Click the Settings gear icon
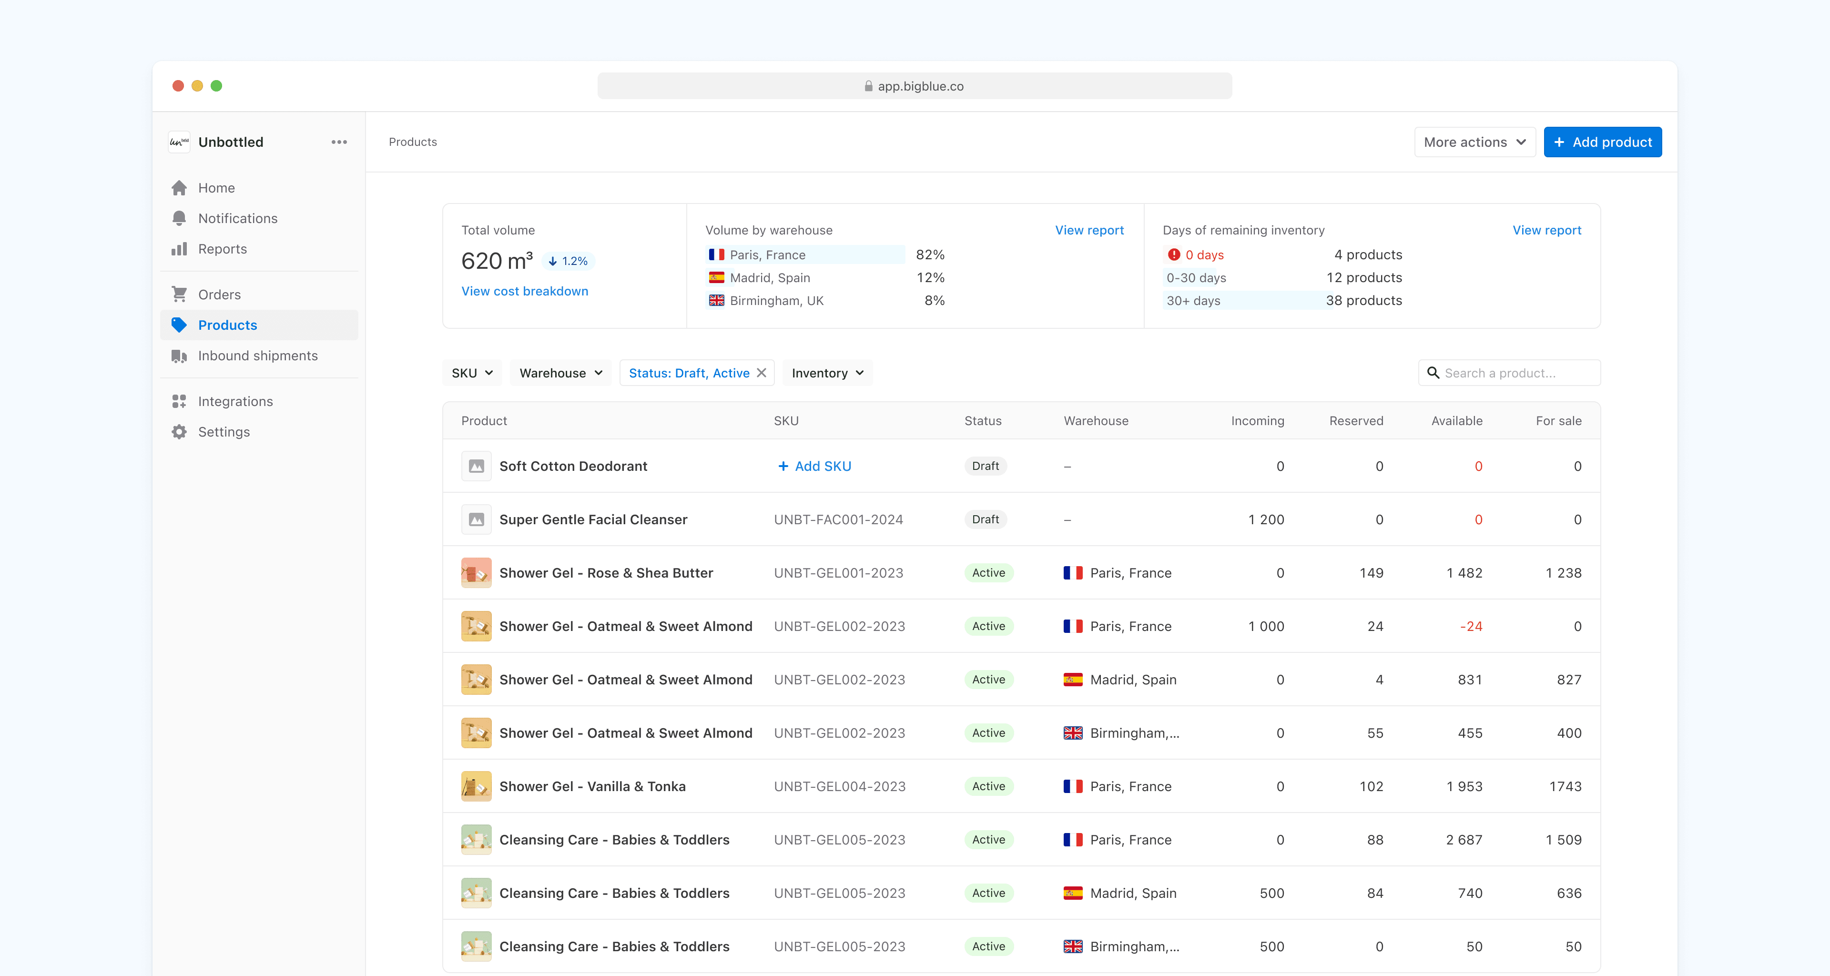Screen dimensions: 1830x976 click(x=179, y=432)
